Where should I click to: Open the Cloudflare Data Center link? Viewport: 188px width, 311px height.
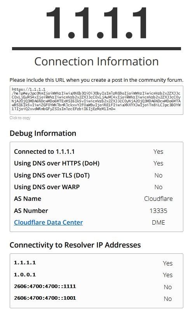[48, 222]
